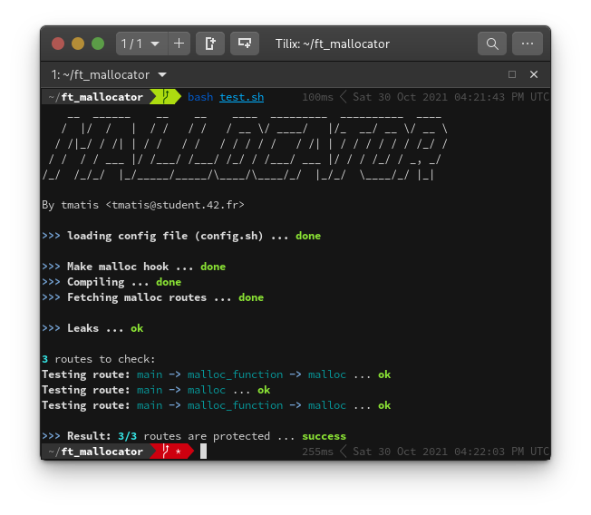Click the terminal cursor block
Screen dimensions: 591x515
click(203, 452)
